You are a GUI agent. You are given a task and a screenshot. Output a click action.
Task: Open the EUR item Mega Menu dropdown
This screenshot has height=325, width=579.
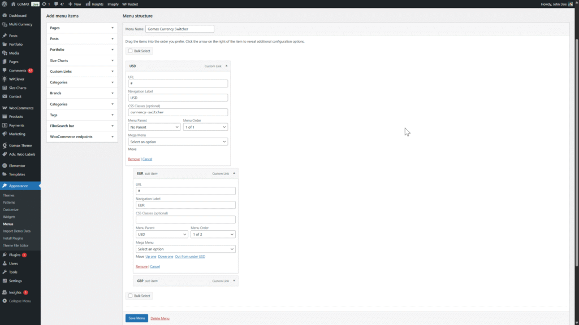click(185, 249)
